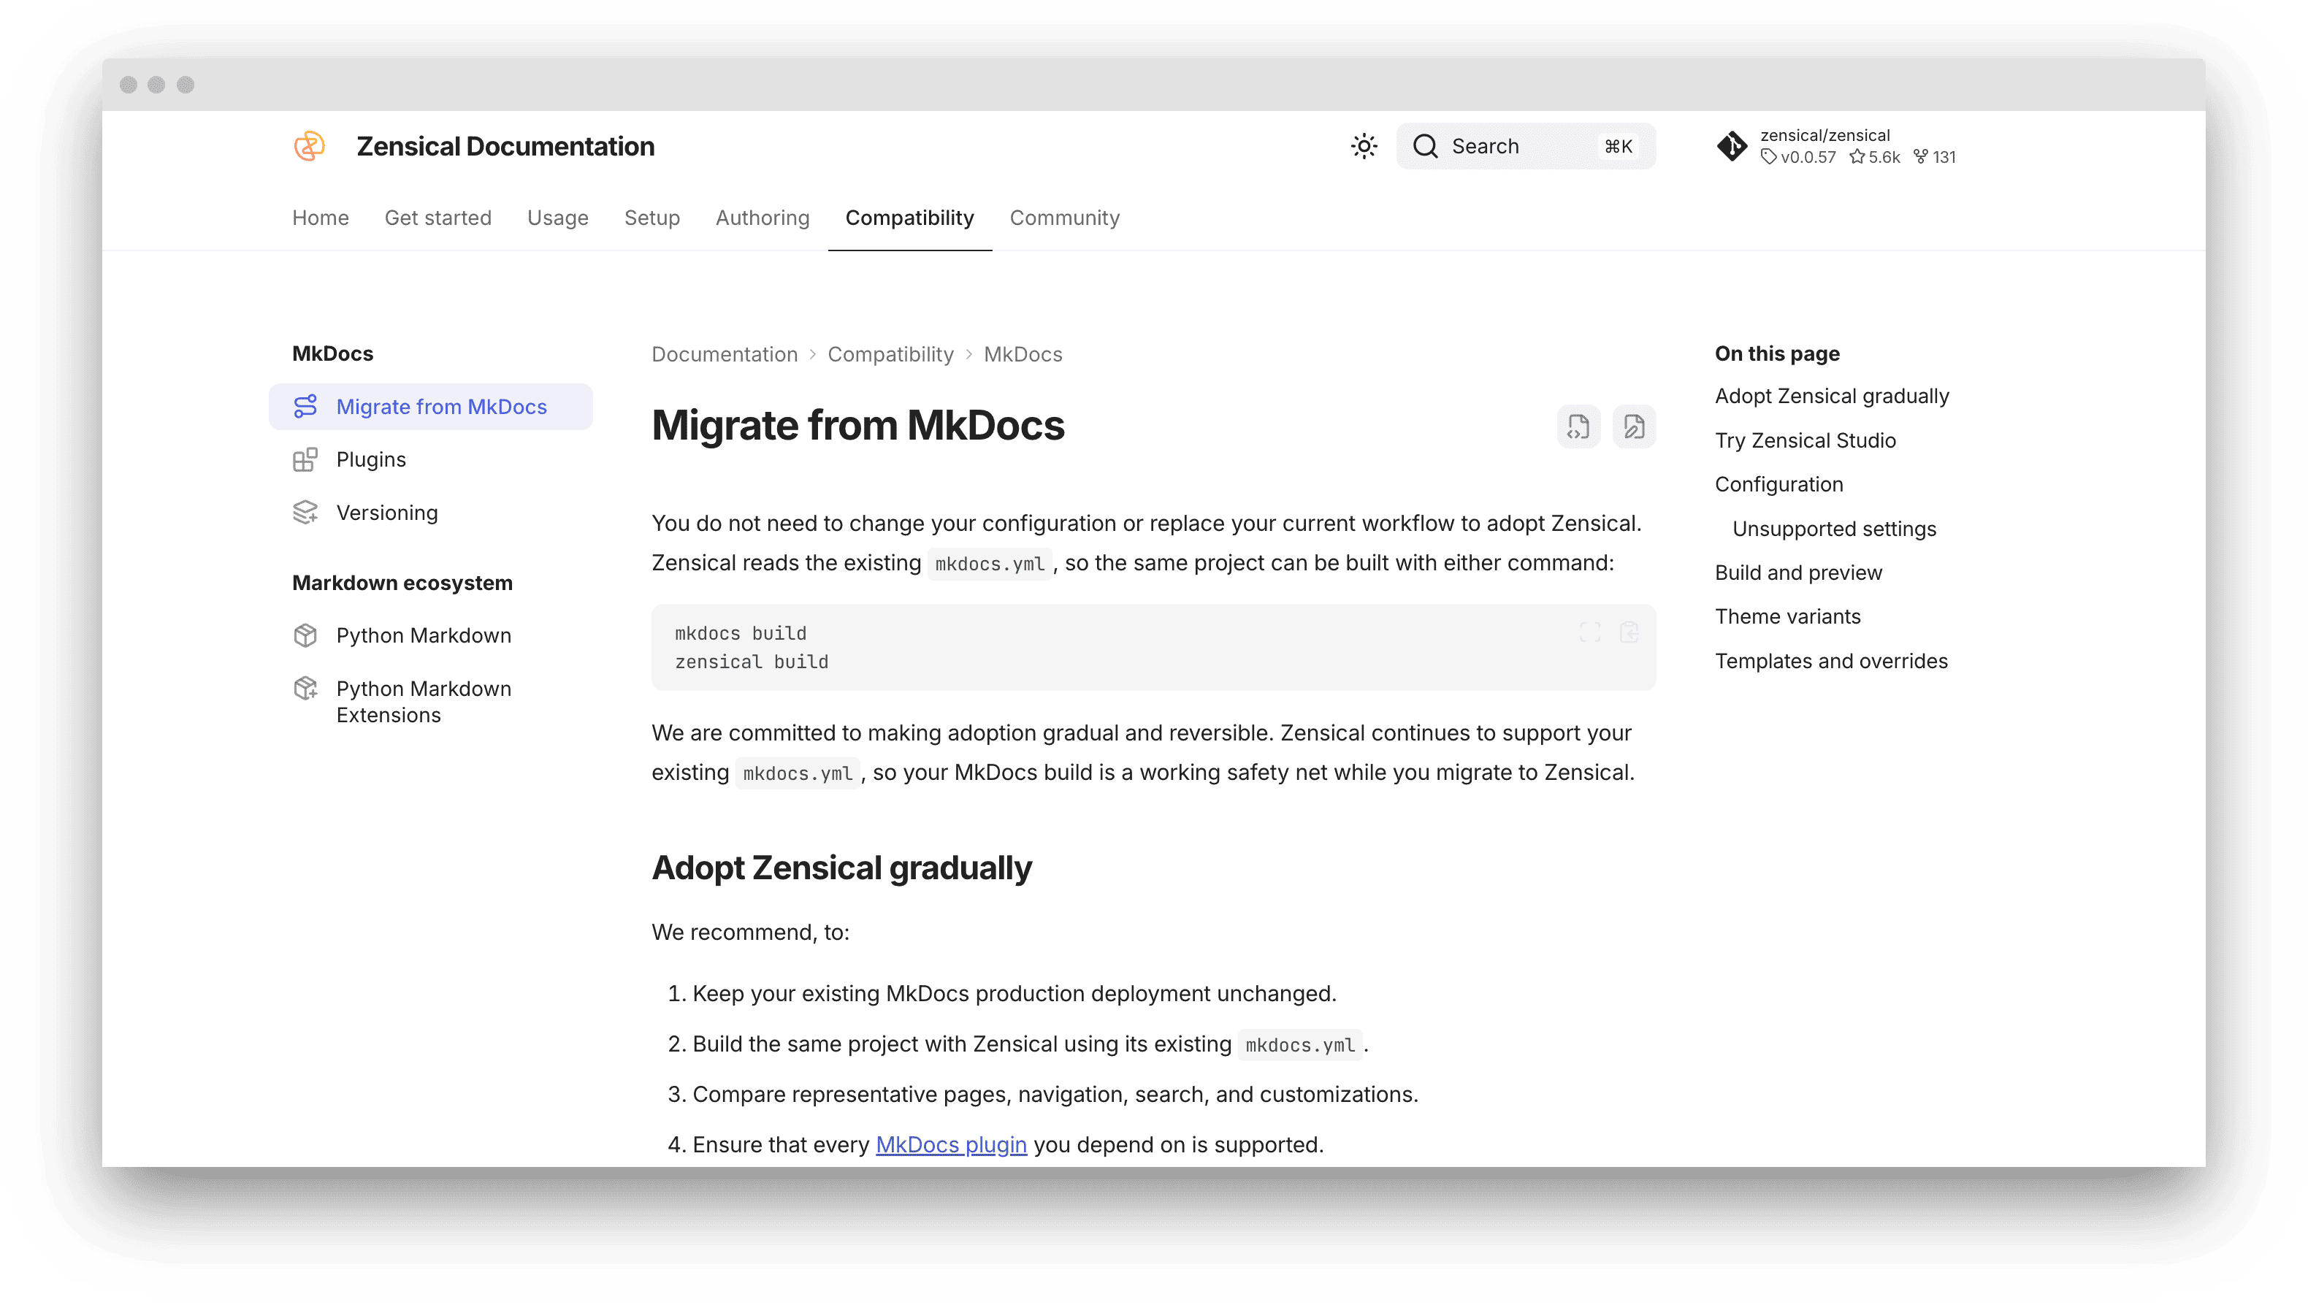Click the ⌘K shortcut badge
Image resolution: width=2308 pixels, height=1313 pixels.
pyautogui.click(x=1618, y=146)
